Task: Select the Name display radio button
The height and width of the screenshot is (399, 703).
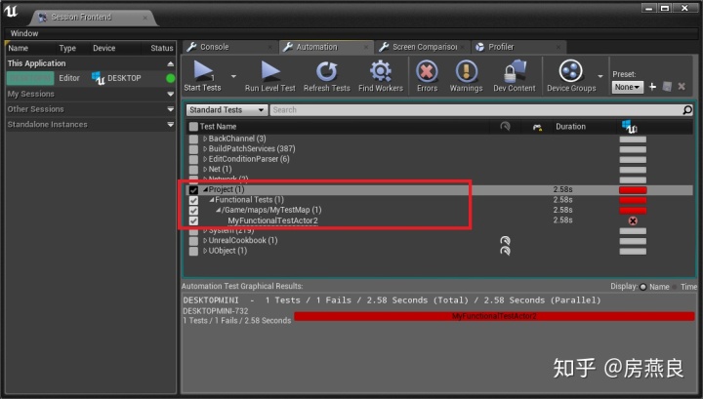Action: point(642,287)
